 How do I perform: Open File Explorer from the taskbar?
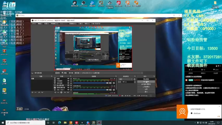coord(65,122)
